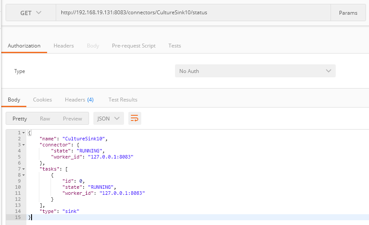Click the connector "RUNNING" state on line 4
The image size is (369, 225).
tap(89, 151)
